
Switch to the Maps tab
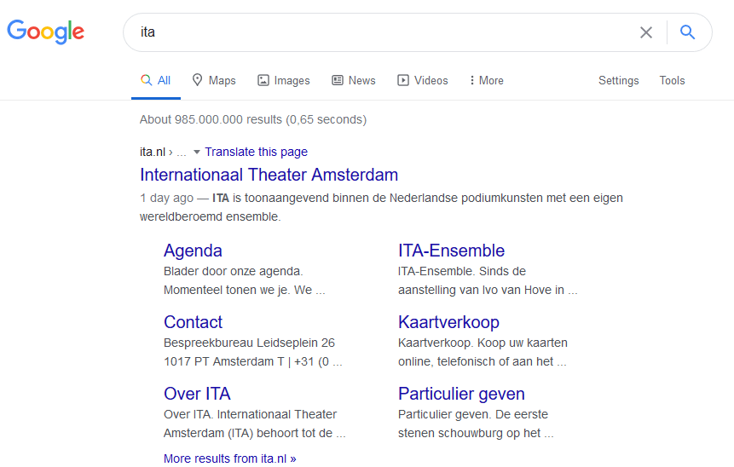click(214, 80)
